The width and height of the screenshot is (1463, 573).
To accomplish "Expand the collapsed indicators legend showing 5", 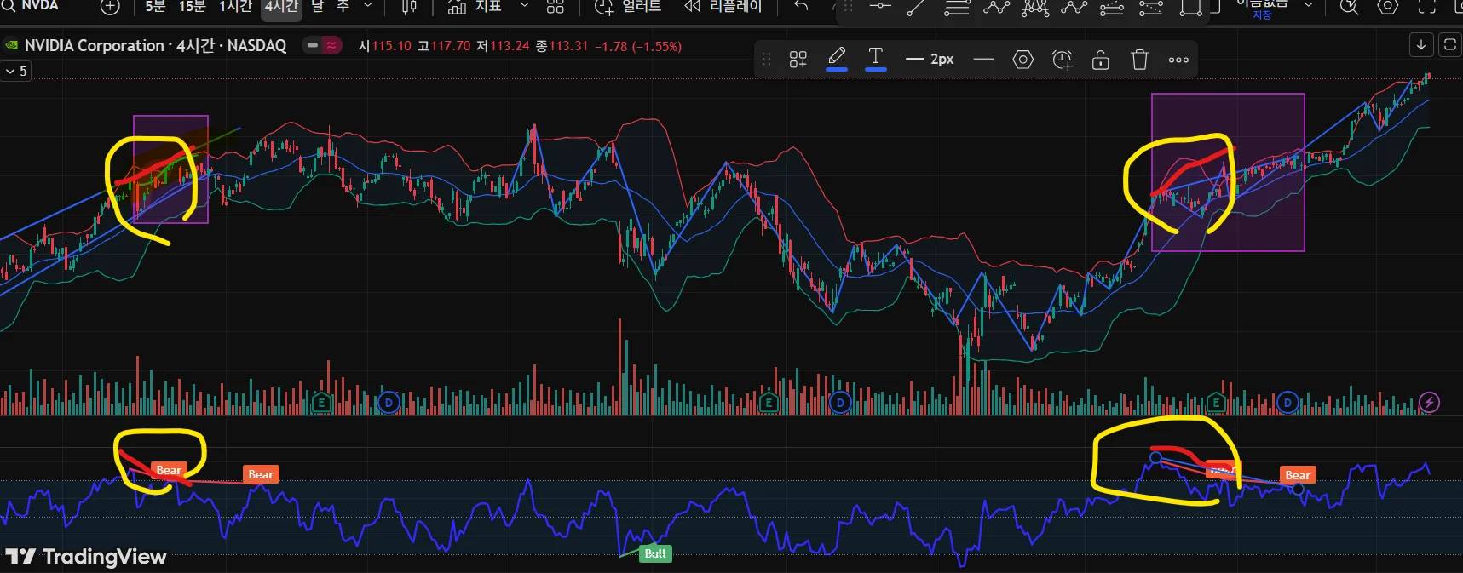I will [x=16, y=72].
